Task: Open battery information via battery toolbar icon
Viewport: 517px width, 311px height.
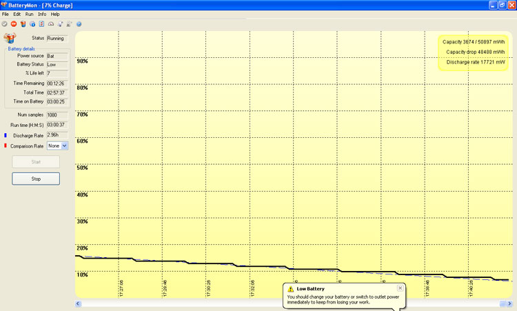Action: point(23,24)
